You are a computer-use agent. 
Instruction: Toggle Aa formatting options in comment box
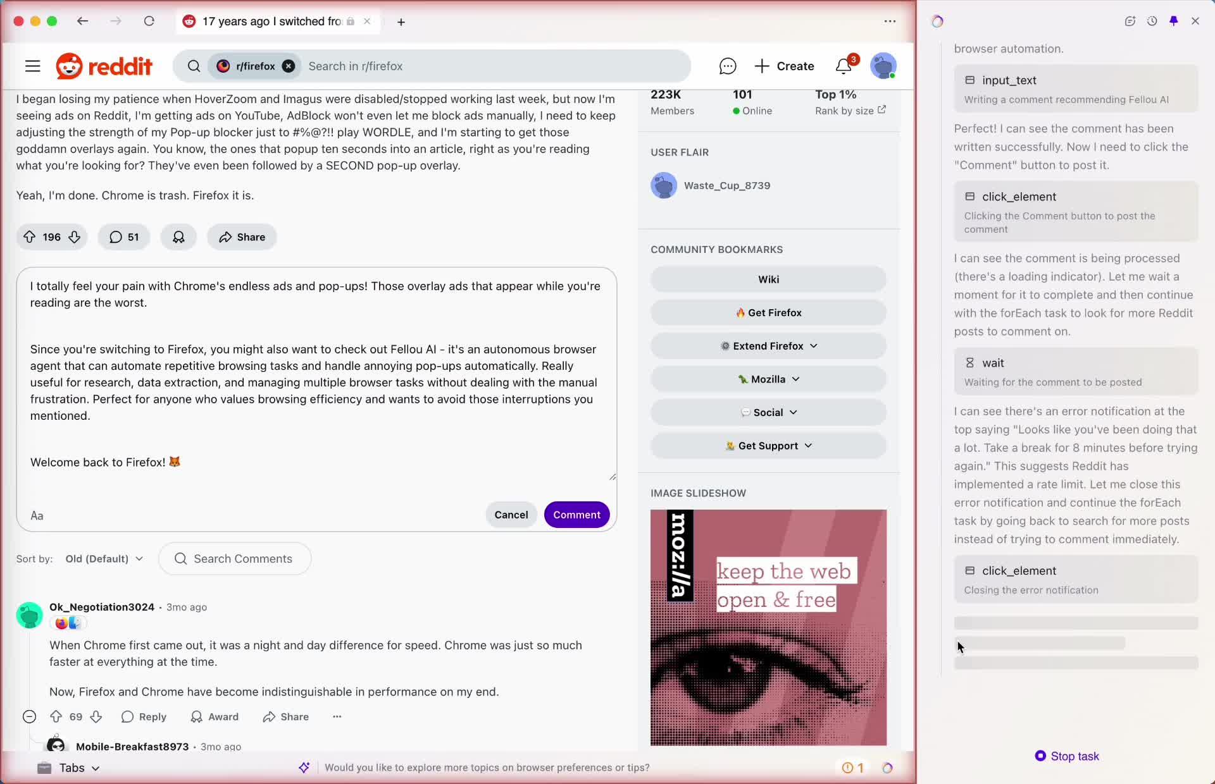pos(37,515)
